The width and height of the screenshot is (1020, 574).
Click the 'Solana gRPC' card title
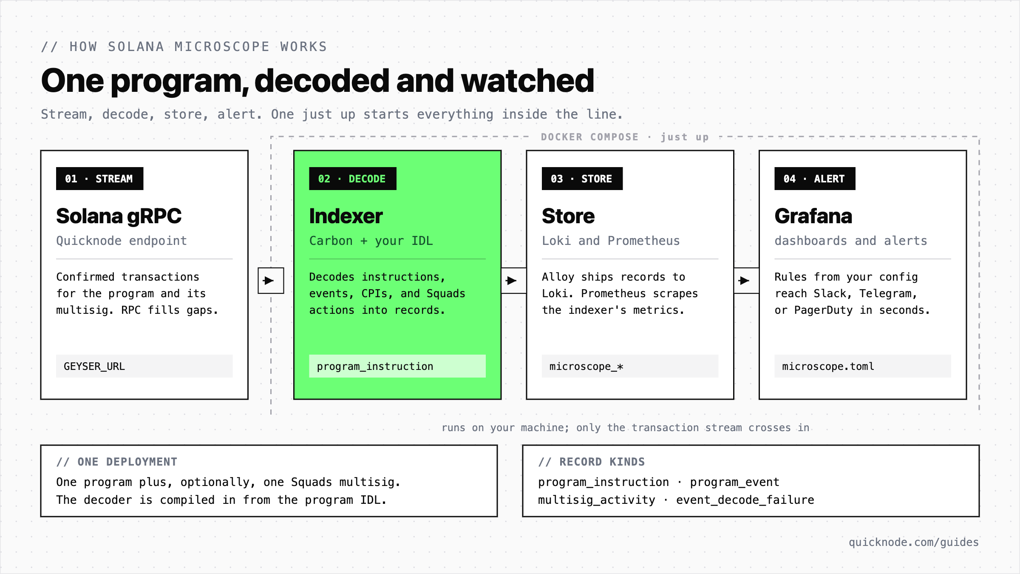[x=119, y=216]
